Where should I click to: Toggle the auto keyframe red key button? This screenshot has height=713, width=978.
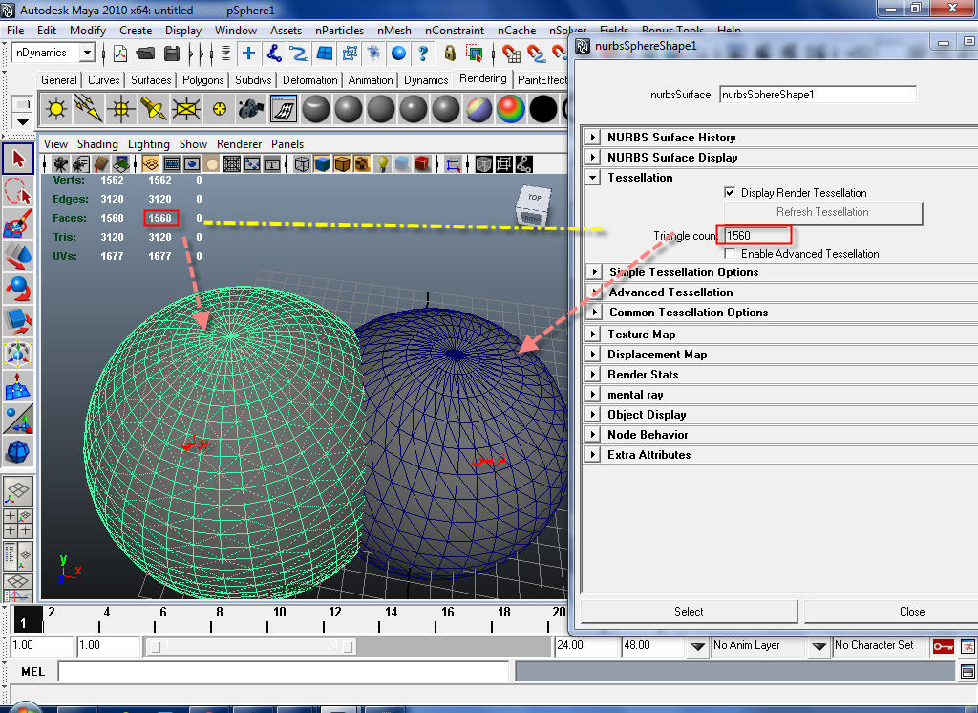[x=943, y=646]
